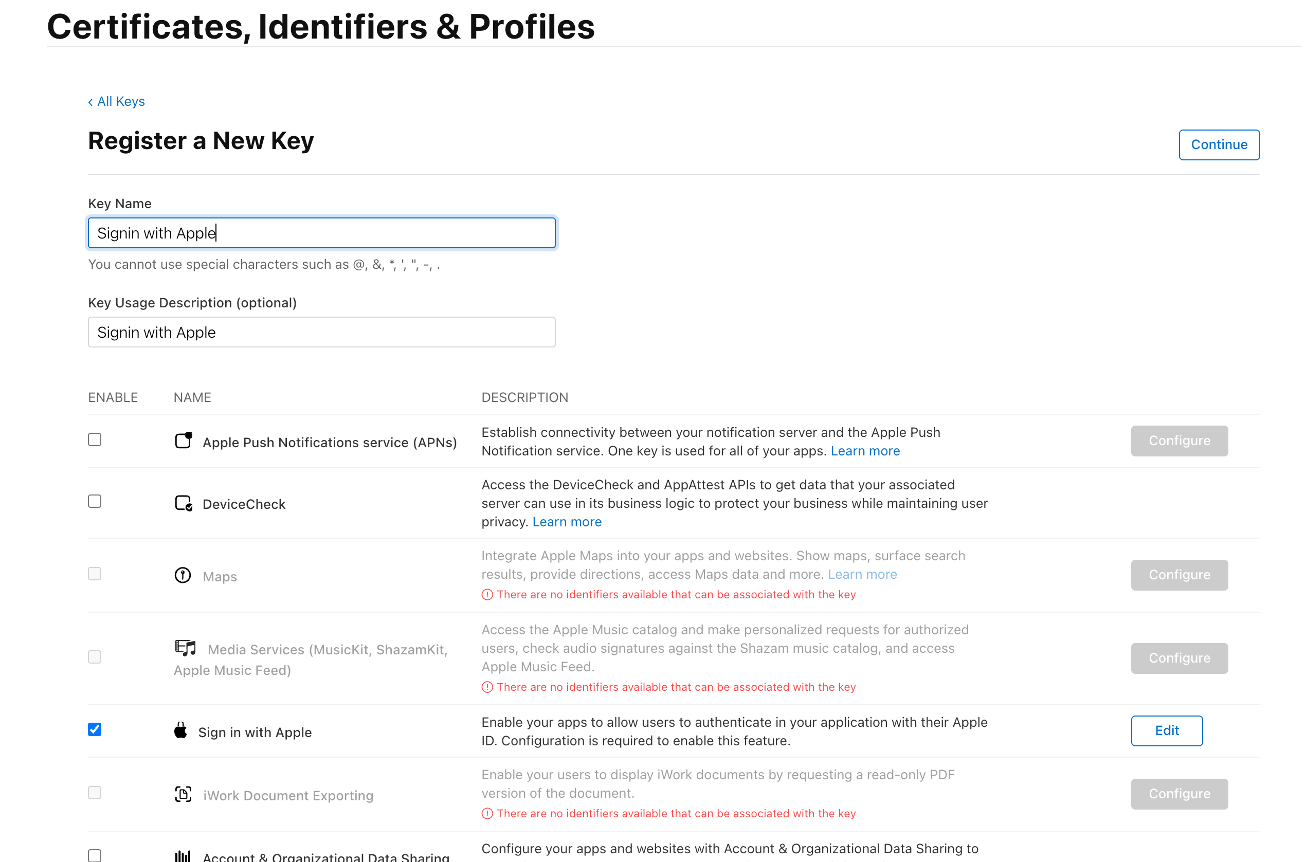Viewport: 1306px width, 862px height.
Task: Click the Media Services music icon
Action: pos(185,648)
